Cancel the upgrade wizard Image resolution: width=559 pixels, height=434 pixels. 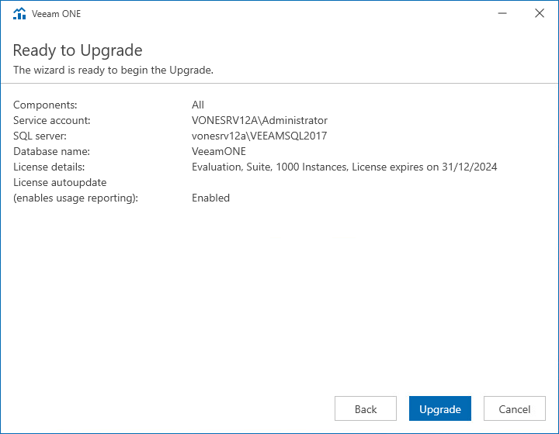515,408
